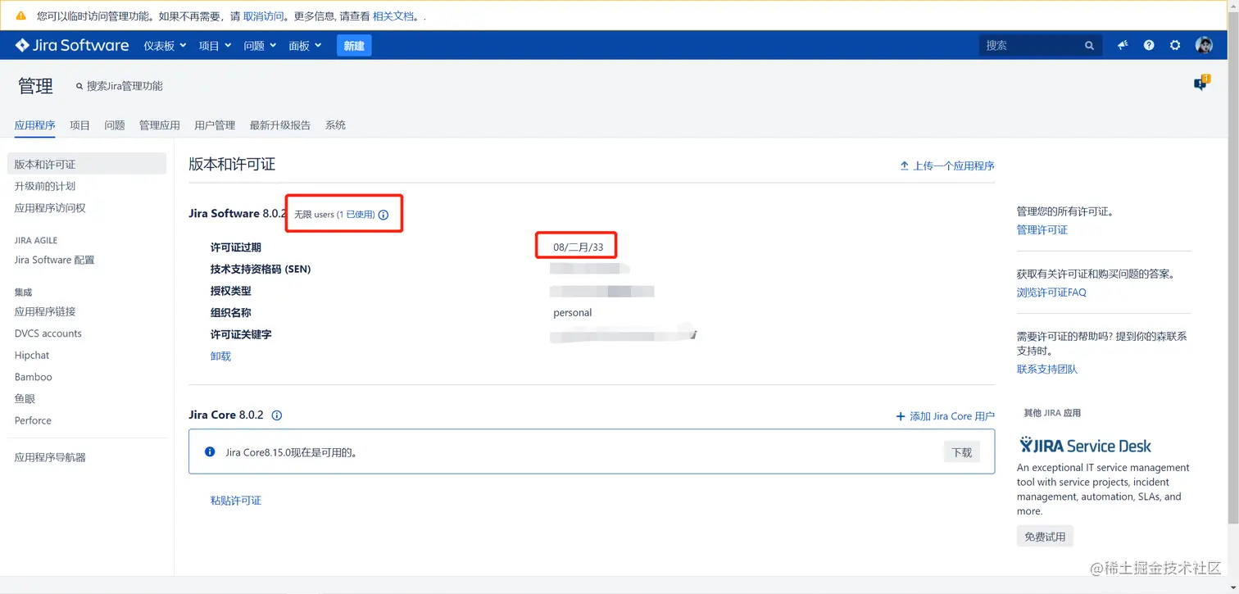Click the search magnifier icon
1239x594 pixels.
[x=1089, y=46]
